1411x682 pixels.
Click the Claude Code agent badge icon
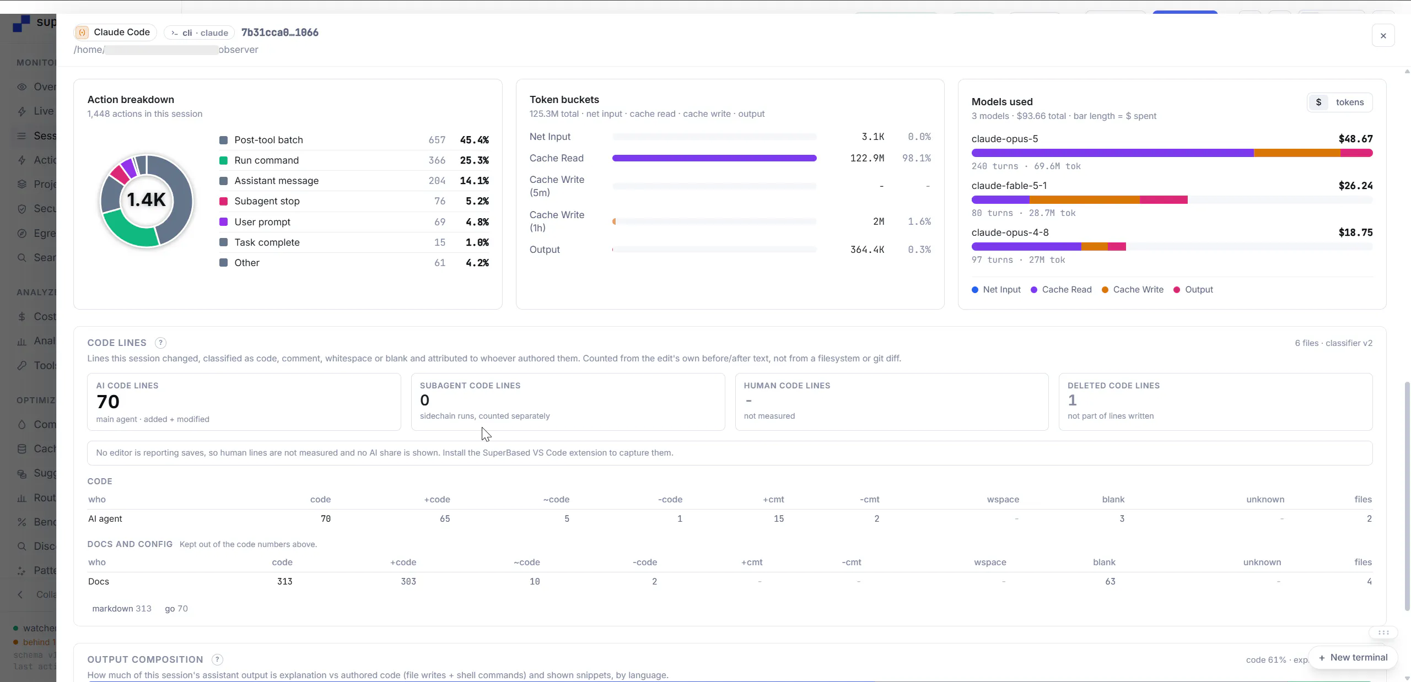(x=82, y=33)
